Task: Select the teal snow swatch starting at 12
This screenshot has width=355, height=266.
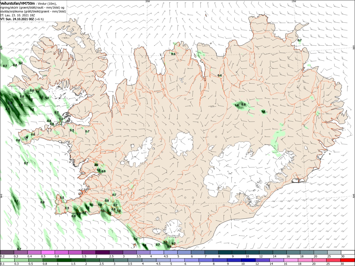Action: (x=266, y=252)
